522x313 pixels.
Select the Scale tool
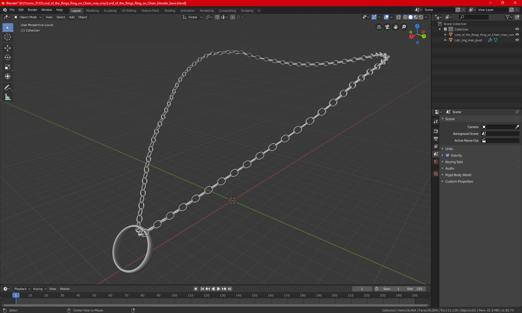click(8, 67)
